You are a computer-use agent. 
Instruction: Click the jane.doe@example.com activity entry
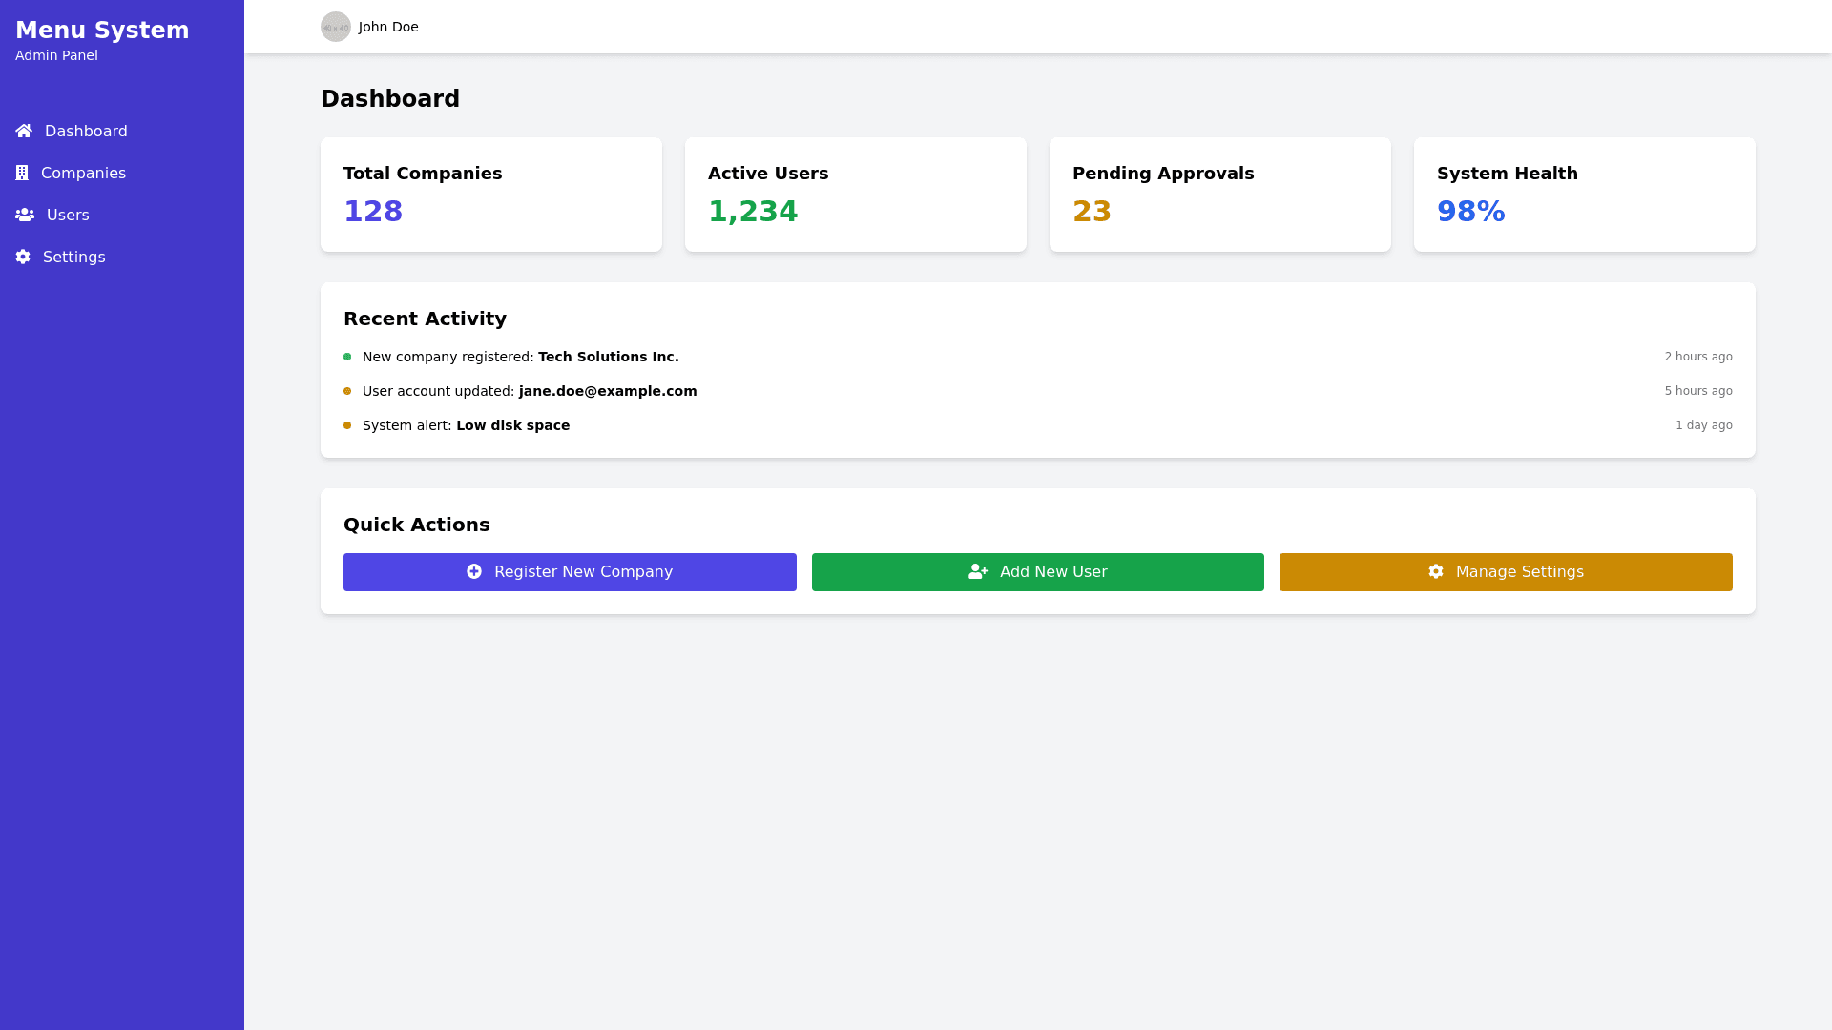click(x=608, y=391)
